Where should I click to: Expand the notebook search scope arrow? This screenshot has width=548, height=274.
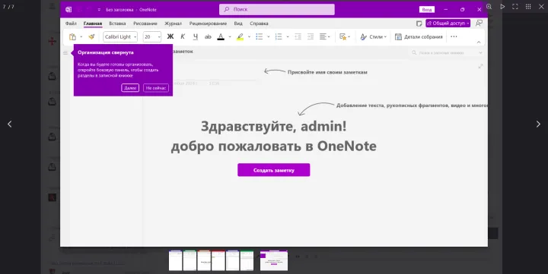pos(480,52)
